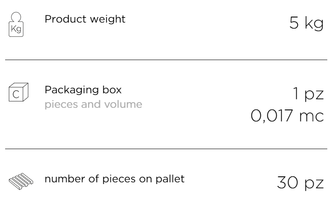Click the pallet icon
Viewport: 329px width, 213px height.
(x=21, y=181)
